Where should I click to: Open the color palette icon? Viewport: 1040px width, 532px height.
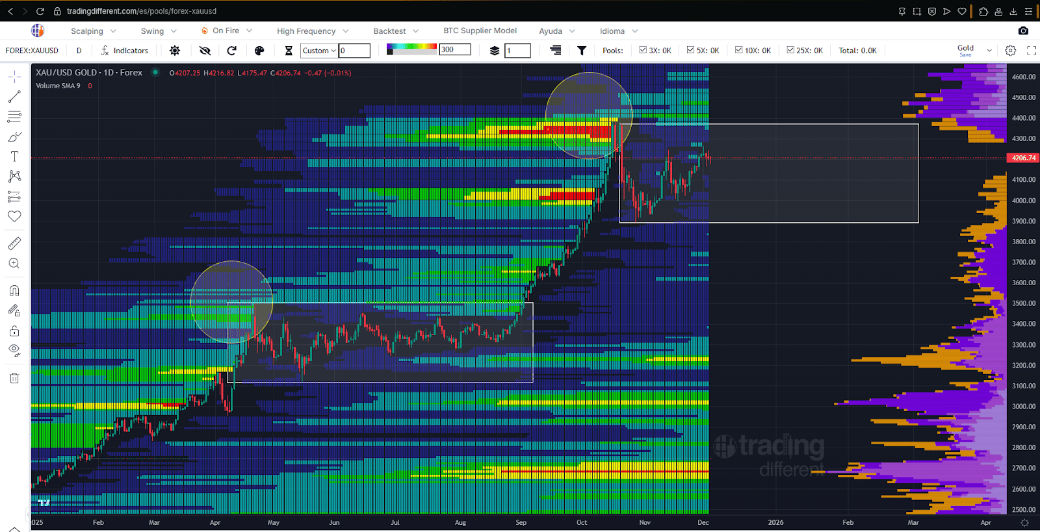[259, 51]
